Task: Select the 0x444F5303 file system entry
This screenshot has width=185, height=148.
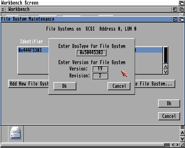Action: click(x=30, y=50)
